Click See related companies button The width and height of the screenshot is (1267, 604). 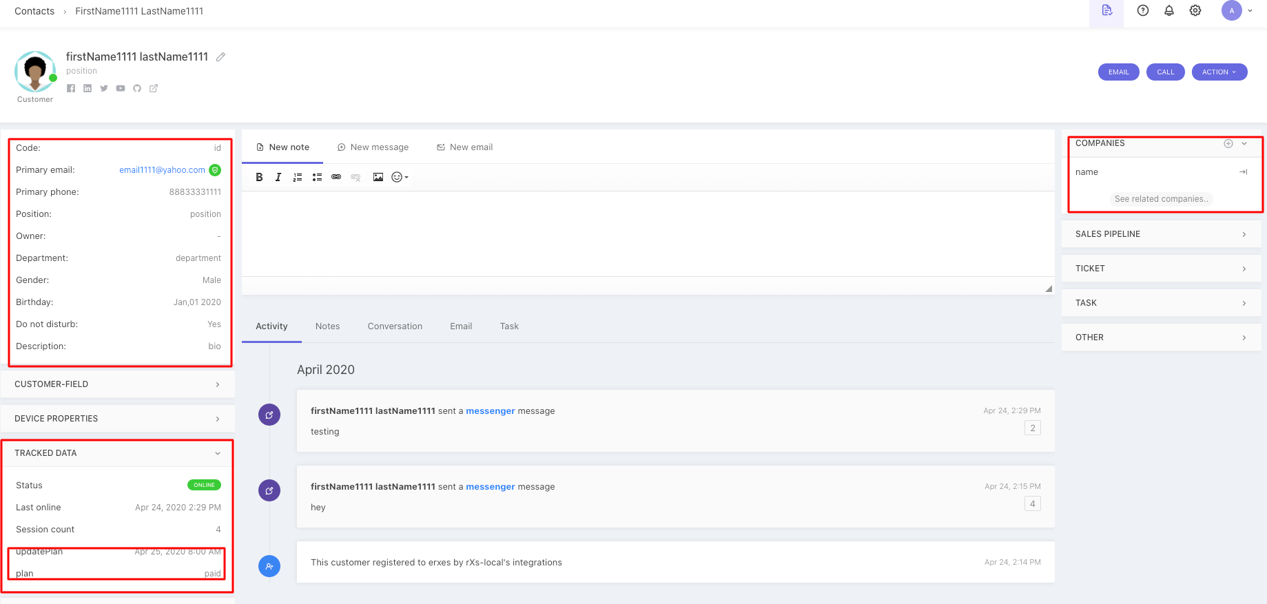(1161, 199)
